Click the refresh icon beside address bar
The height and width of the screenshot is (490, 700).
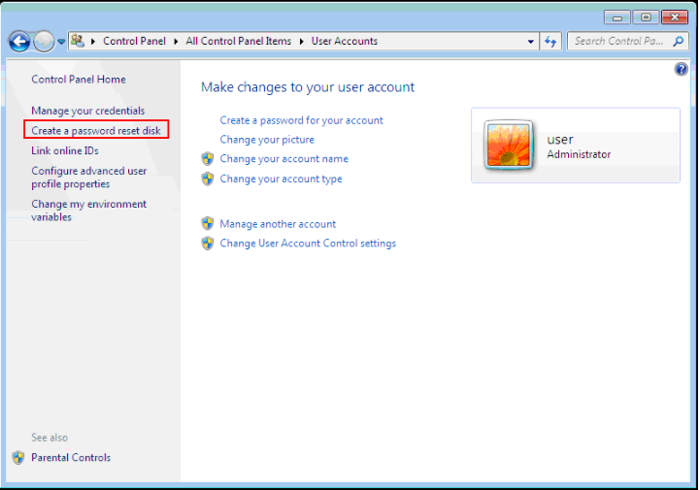[551, 42]
